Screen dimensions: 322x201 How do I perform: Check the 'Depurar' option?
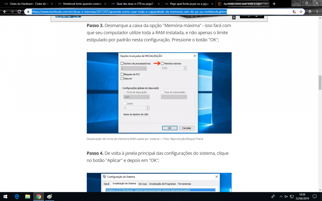pyautogui.click(x=122, y=78)
